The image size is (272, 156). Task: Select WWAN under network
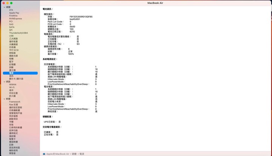(x=13, y=84)
